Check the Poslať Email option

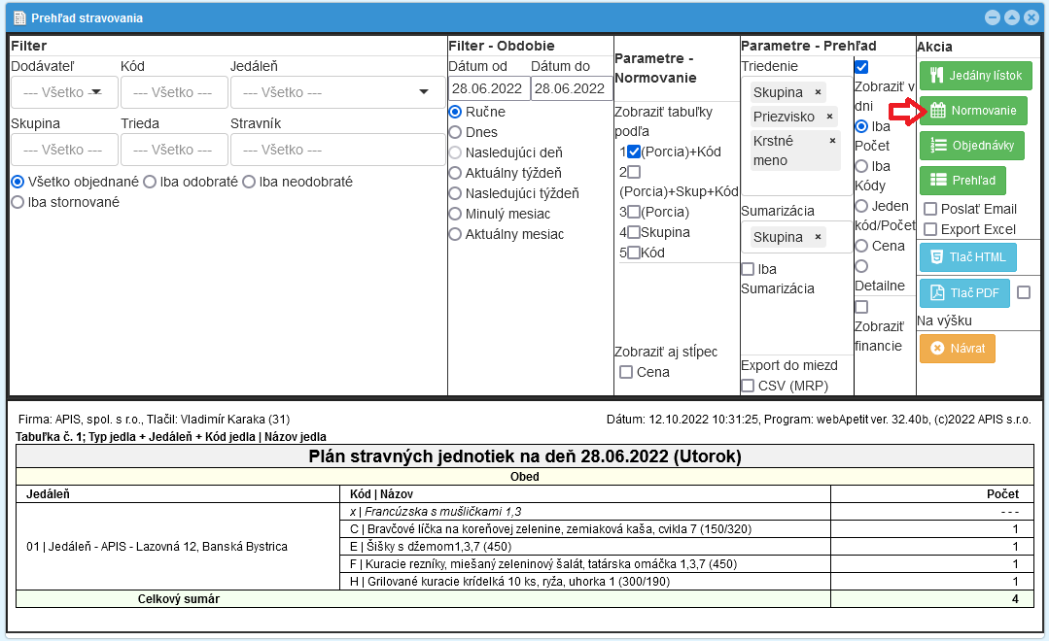pos(930,209)
